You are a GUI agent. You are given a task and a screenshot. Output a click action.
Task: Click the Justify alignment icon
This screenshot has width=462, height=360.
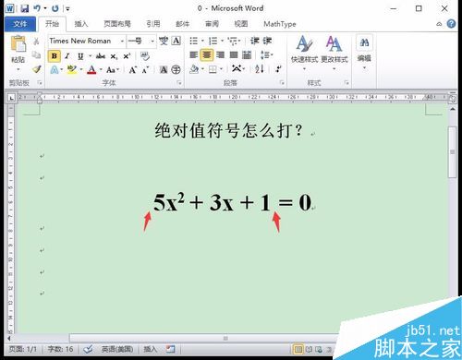point(234,55)
